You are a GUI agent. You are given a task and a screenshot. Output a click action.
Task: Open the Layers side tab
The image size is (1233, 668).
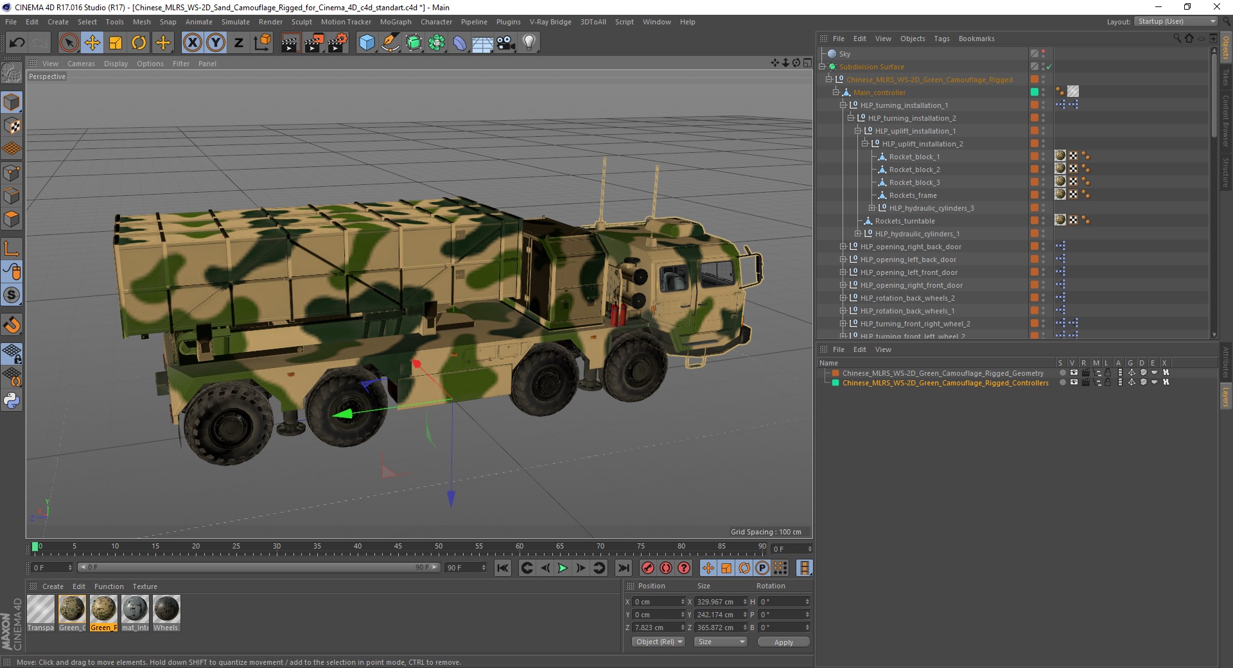(1226, 396)
